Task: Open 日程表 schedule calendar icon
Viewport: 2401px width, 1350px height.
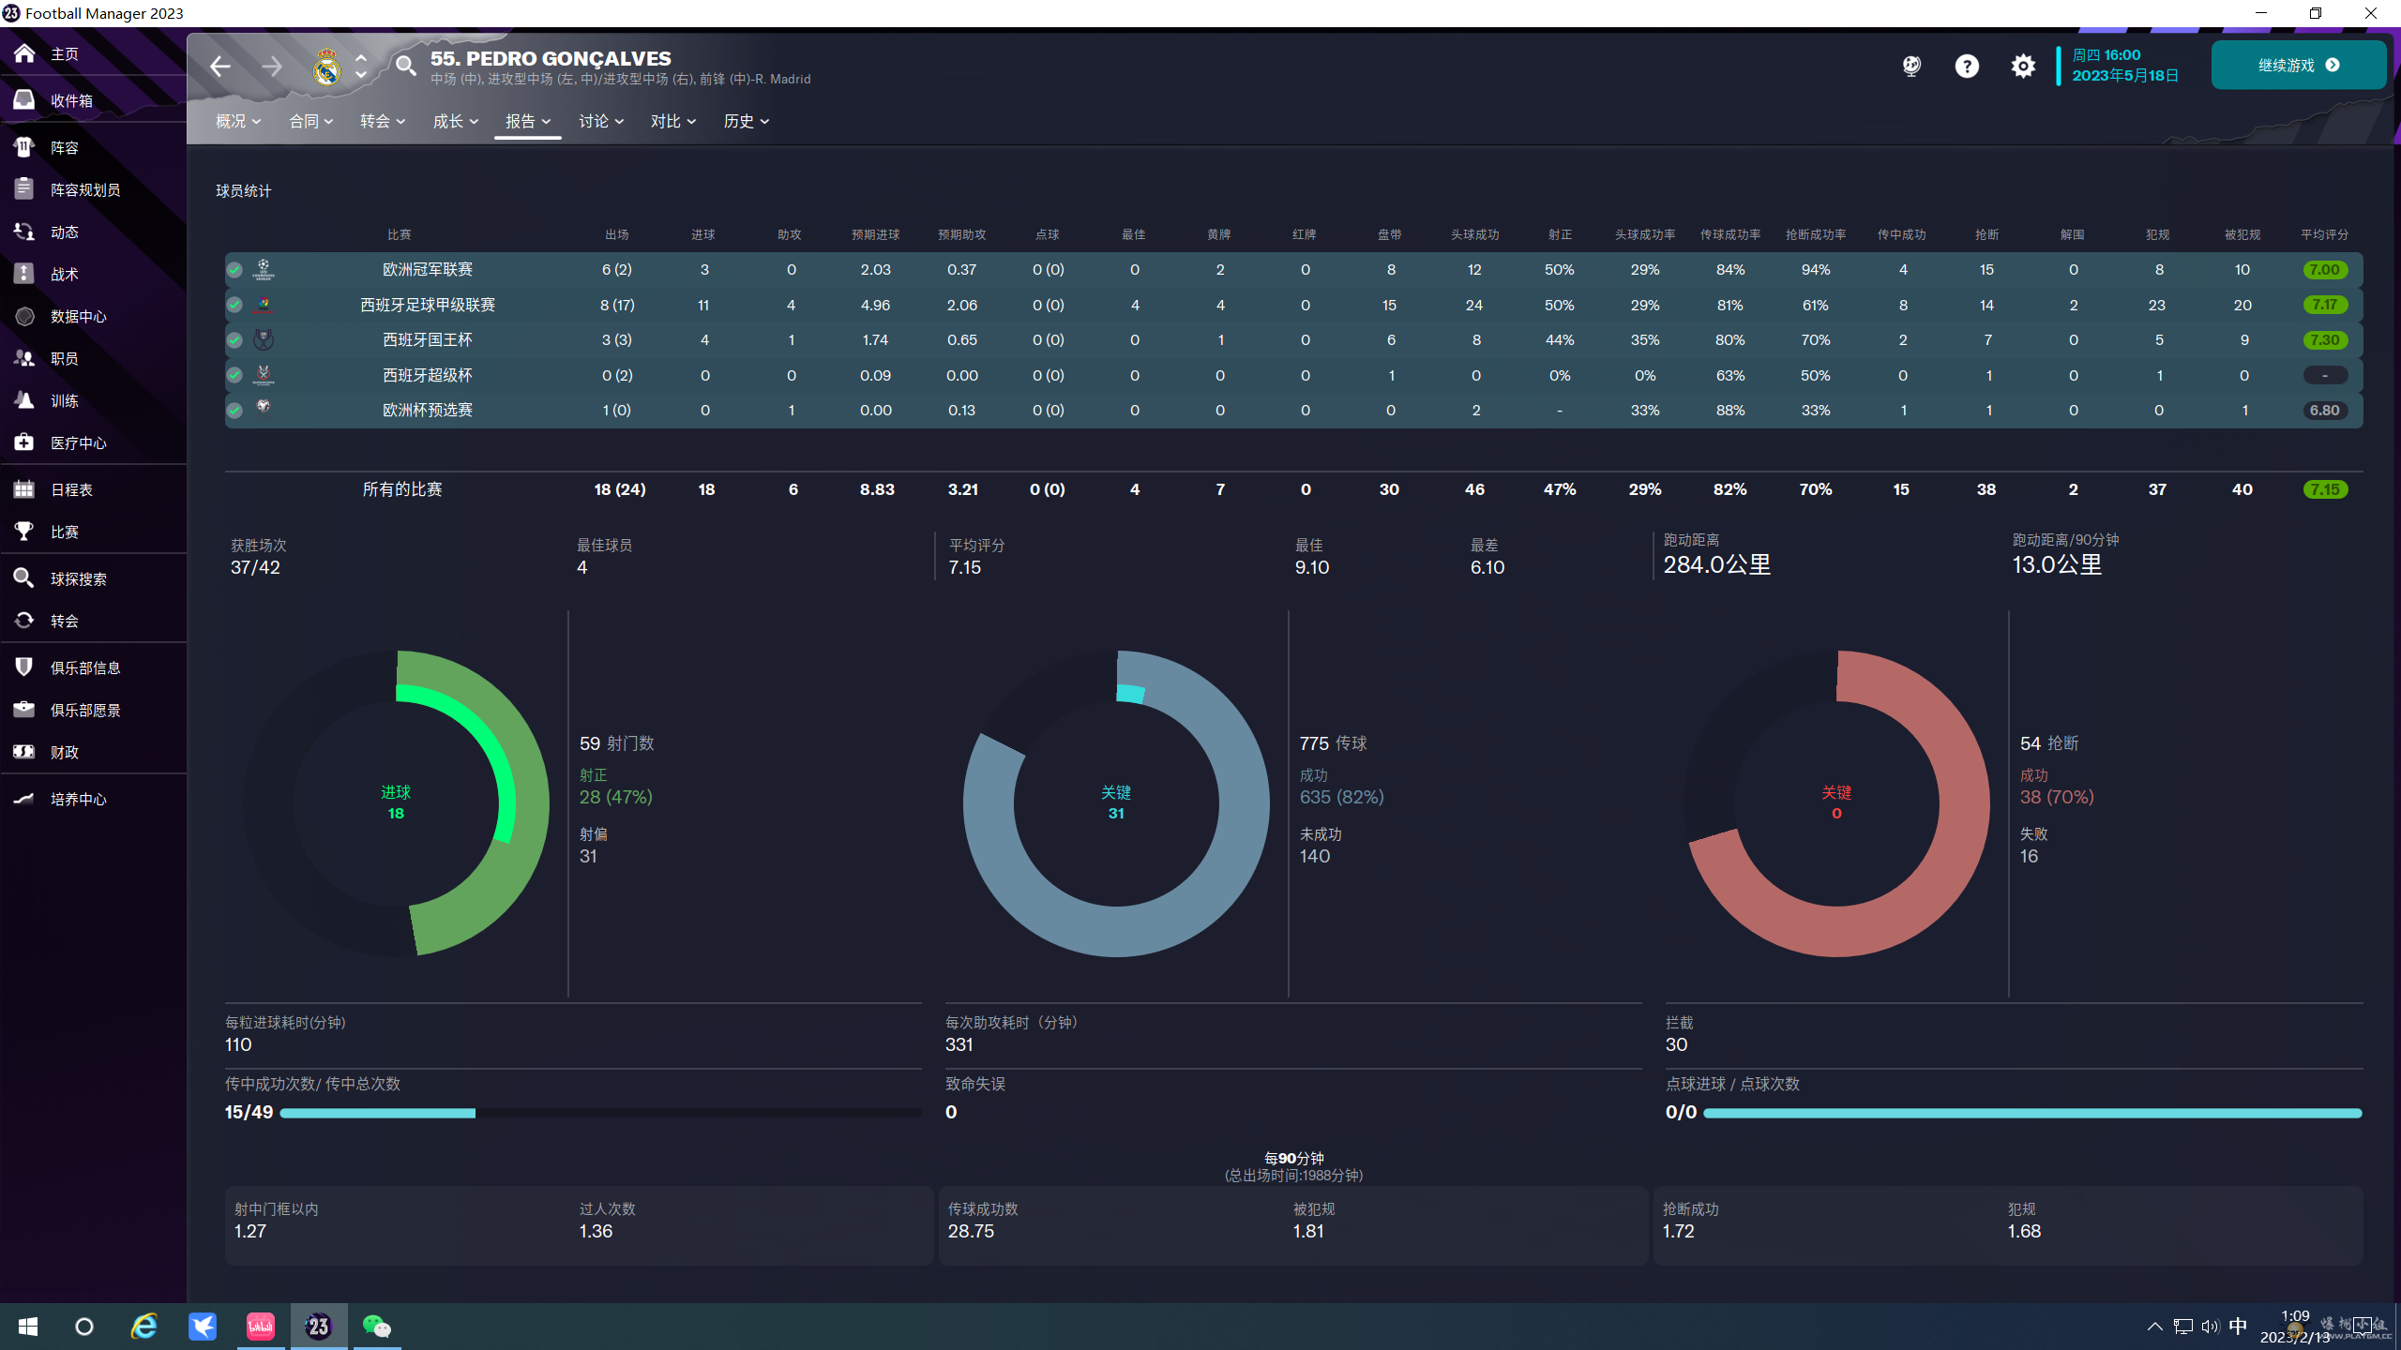Action: [24, 489]
